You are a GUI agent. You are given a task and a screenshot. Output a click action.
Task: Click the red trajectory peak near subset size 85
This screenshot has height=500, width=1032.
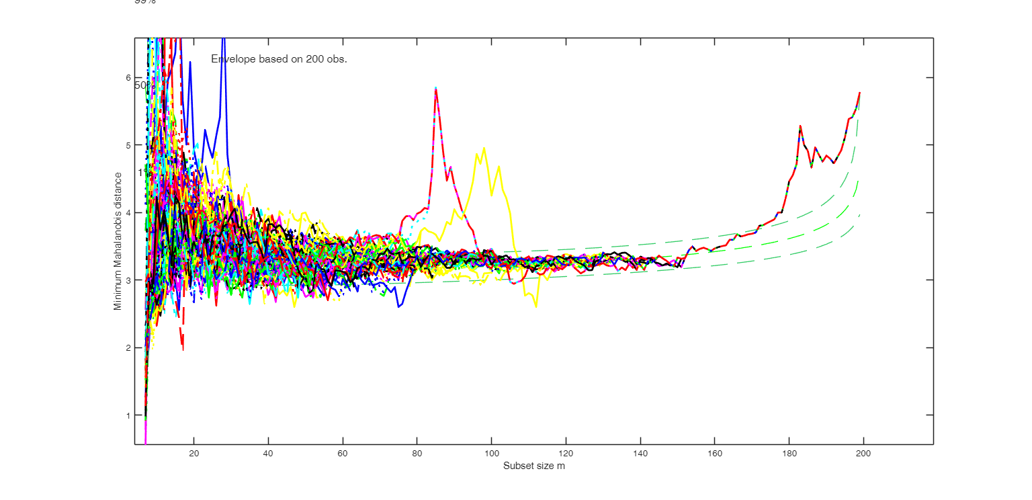437,89
